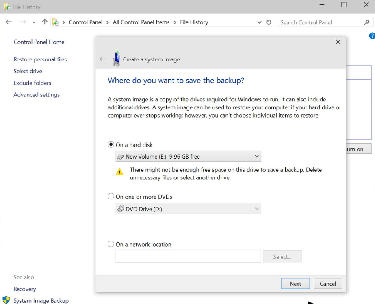
Task: Click the search magnifier icon
Action: point(367,22)
